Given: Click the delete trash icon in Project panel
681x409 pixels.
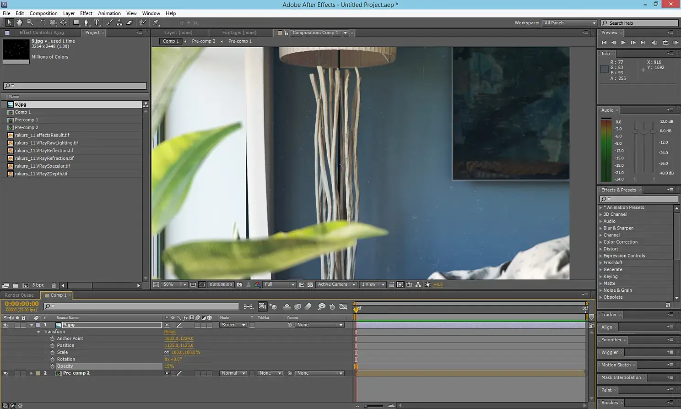Looking at the screenshot, I should pyautogui.click(x=54, y=285).
